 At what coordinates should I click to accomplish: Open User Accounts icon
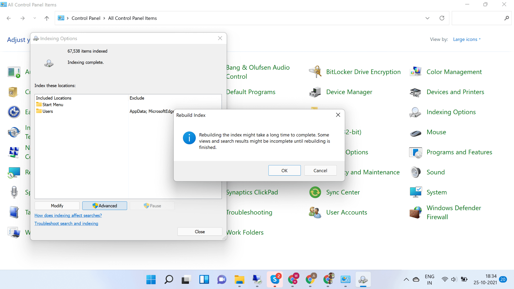tap(315, 212)
